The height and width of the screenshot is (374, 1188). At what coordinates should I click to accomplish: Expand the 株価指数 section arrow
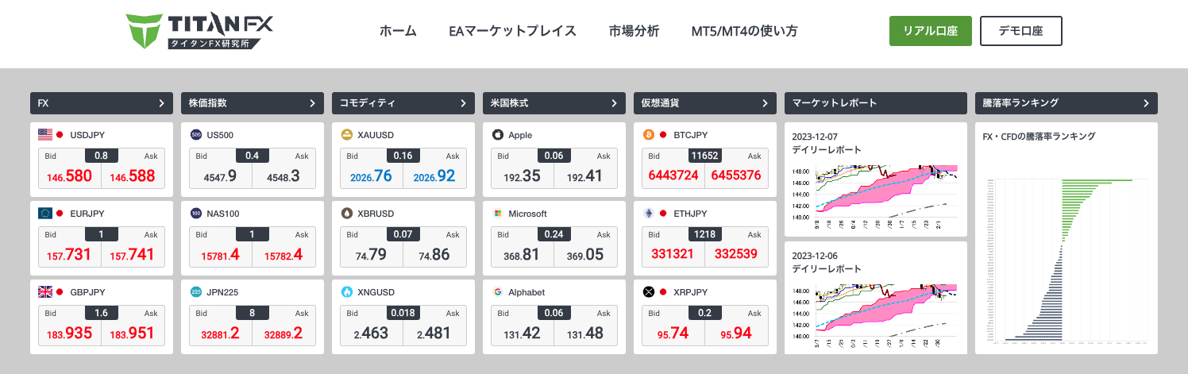click(x=312, y=103)
